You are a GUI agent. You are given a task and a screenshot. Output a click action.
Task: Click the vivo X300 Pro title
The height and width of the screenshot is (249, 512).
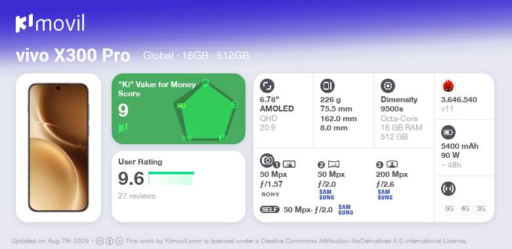(x=73, y=56)
